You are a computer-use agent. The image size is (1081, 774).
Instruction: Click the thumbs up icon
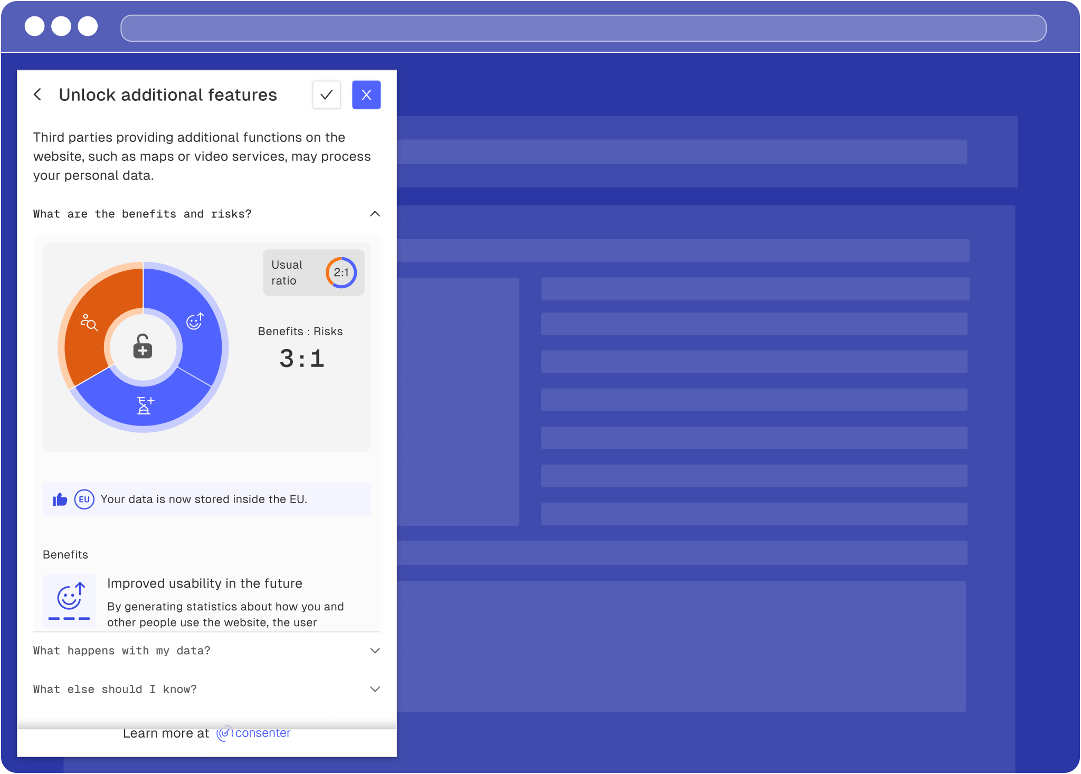pos(60,499)
